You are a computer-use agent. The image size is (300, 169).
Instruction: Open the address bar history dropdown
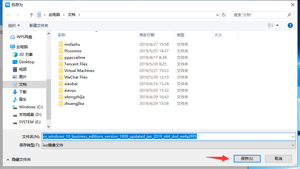click(217, 15)
